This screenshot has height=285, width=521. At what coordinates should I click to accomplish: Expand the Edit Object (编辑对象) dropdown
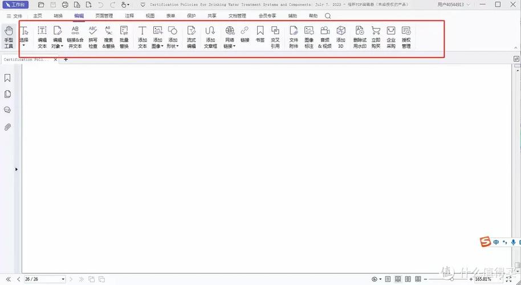pyautogui.click(x=62, y=46)
